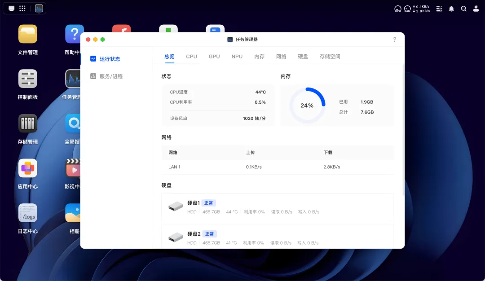Click the 上传 column header
This screenshot has width=485, height=281.
250,153
